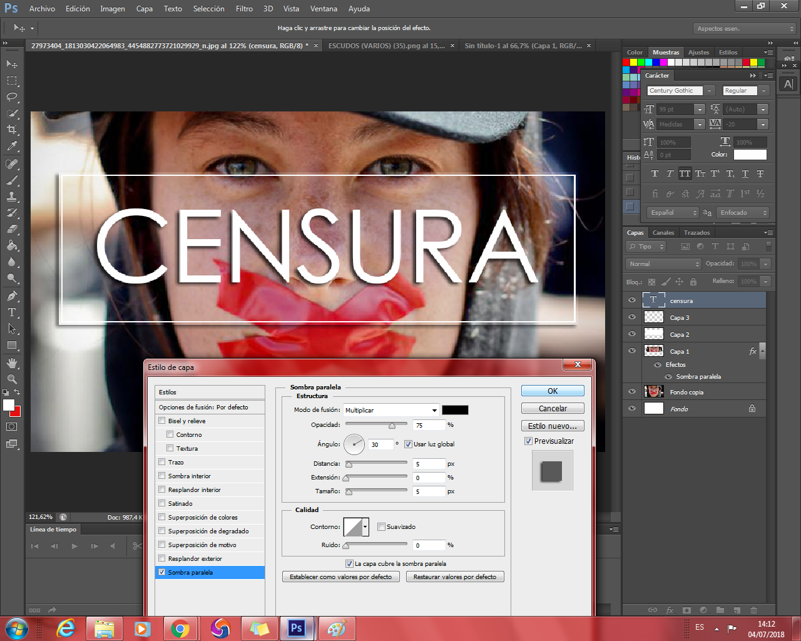Click the Rectangular Marquee tool
This screenshot has width=801, height=641.
pos(12,81)
